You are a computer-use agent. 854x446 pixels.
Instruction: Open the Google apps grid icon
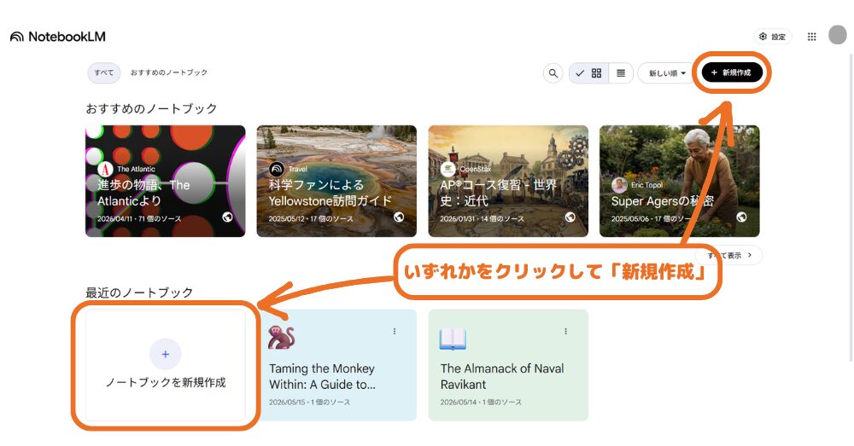point(811,37)
